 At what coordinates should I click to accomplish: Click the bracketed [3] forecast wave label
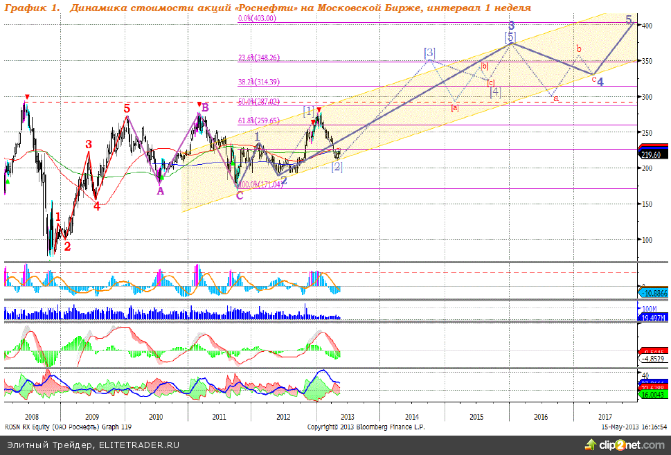point(430,53)
